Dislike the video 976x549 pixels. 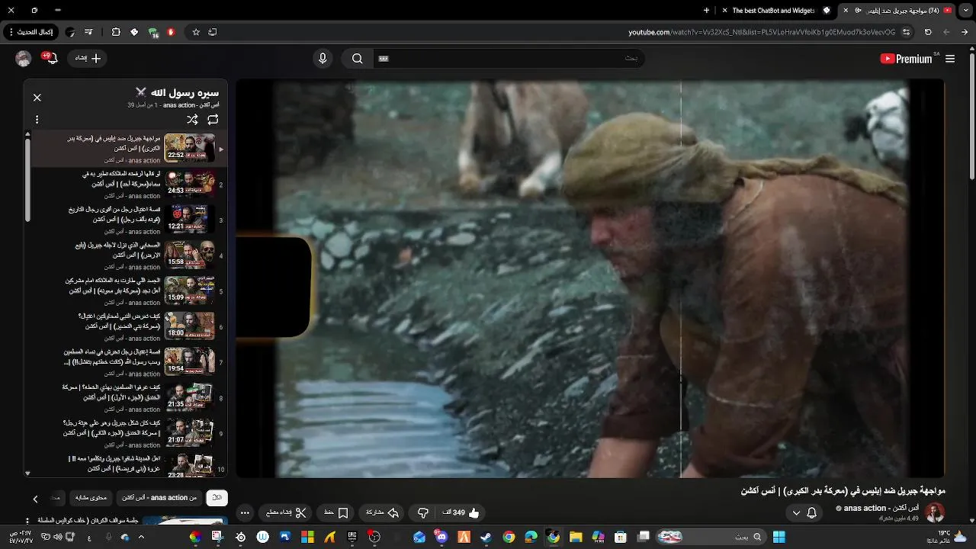click(423, 513)
